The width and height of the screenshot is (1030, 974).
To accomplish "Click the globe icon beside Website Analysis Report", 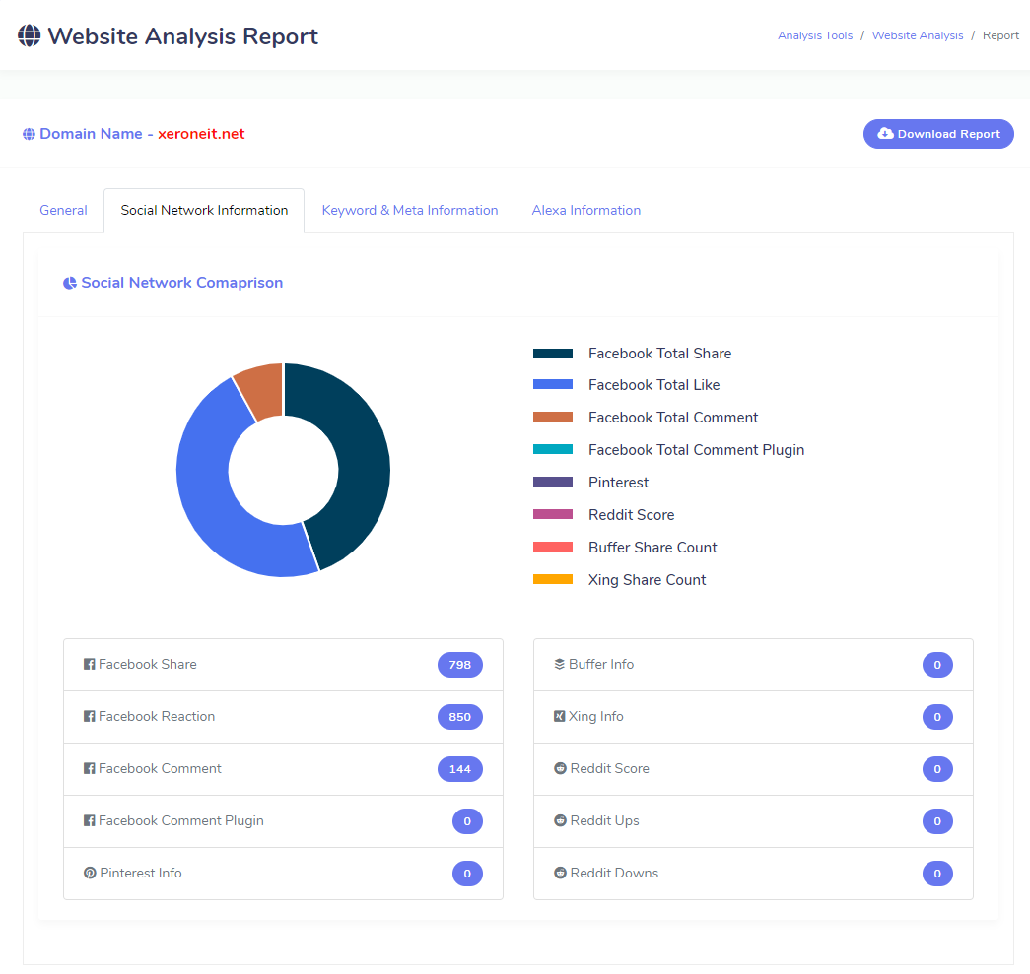I will click(30, 36).
